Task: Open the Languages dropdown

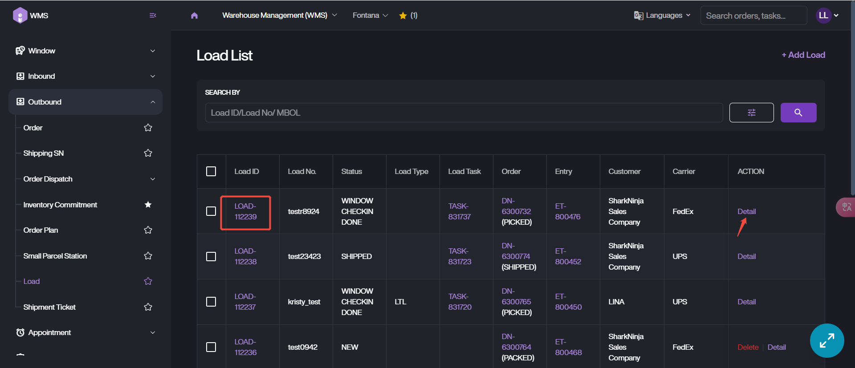Action: (662, 16)
